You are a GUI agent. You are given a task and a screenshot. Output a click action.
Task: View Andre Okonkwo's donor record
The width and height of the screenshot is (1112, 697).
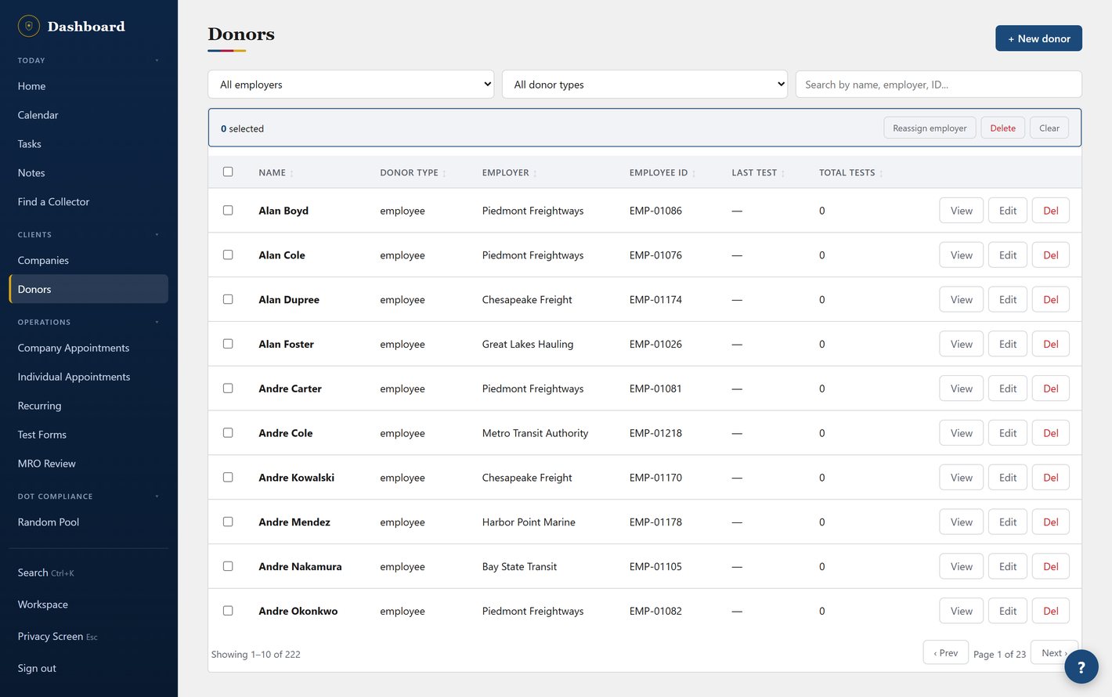(x=961, y=611)
